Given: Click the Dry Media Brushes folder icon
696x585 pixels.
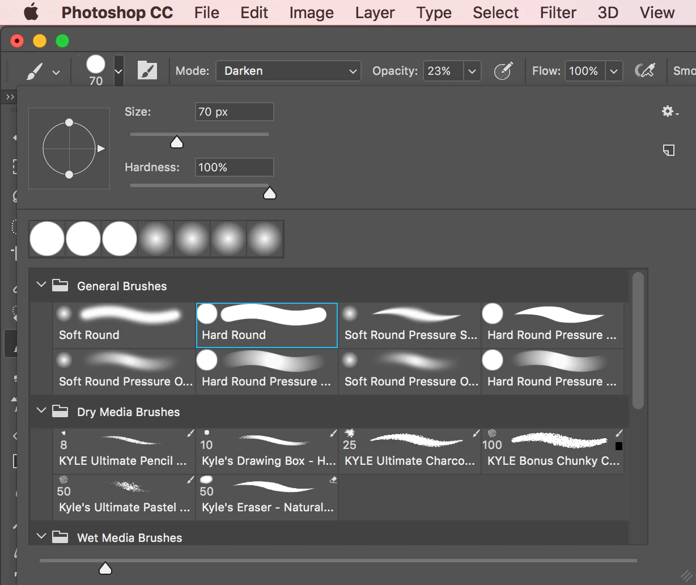Looking at the screenshot, I should [60, 411].
